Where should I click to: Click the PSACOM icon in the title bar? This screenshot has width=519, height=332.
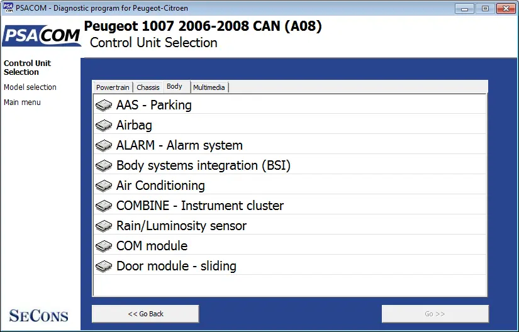tap(8, 8)
